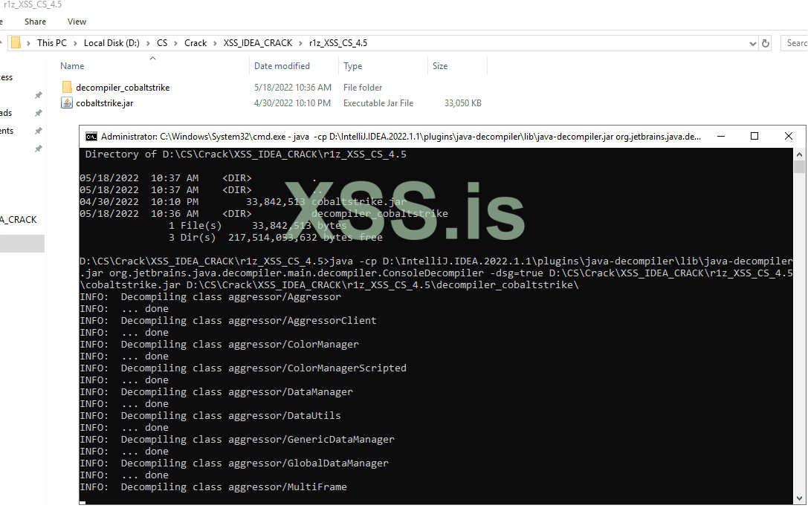808x511 pixels.
Task: Go to the XSS_IDEA_CRACK breadcrumb folder
Action: click(x=258, y=43)
